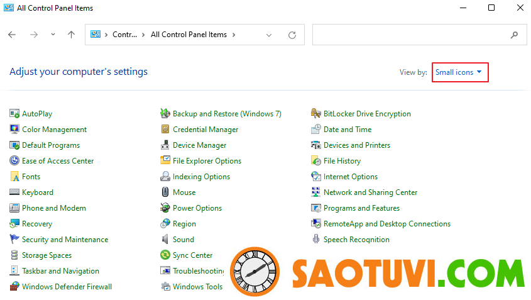
Task: Click the Mouse icon
Action: pyautogui.click(x=165, y=192)
